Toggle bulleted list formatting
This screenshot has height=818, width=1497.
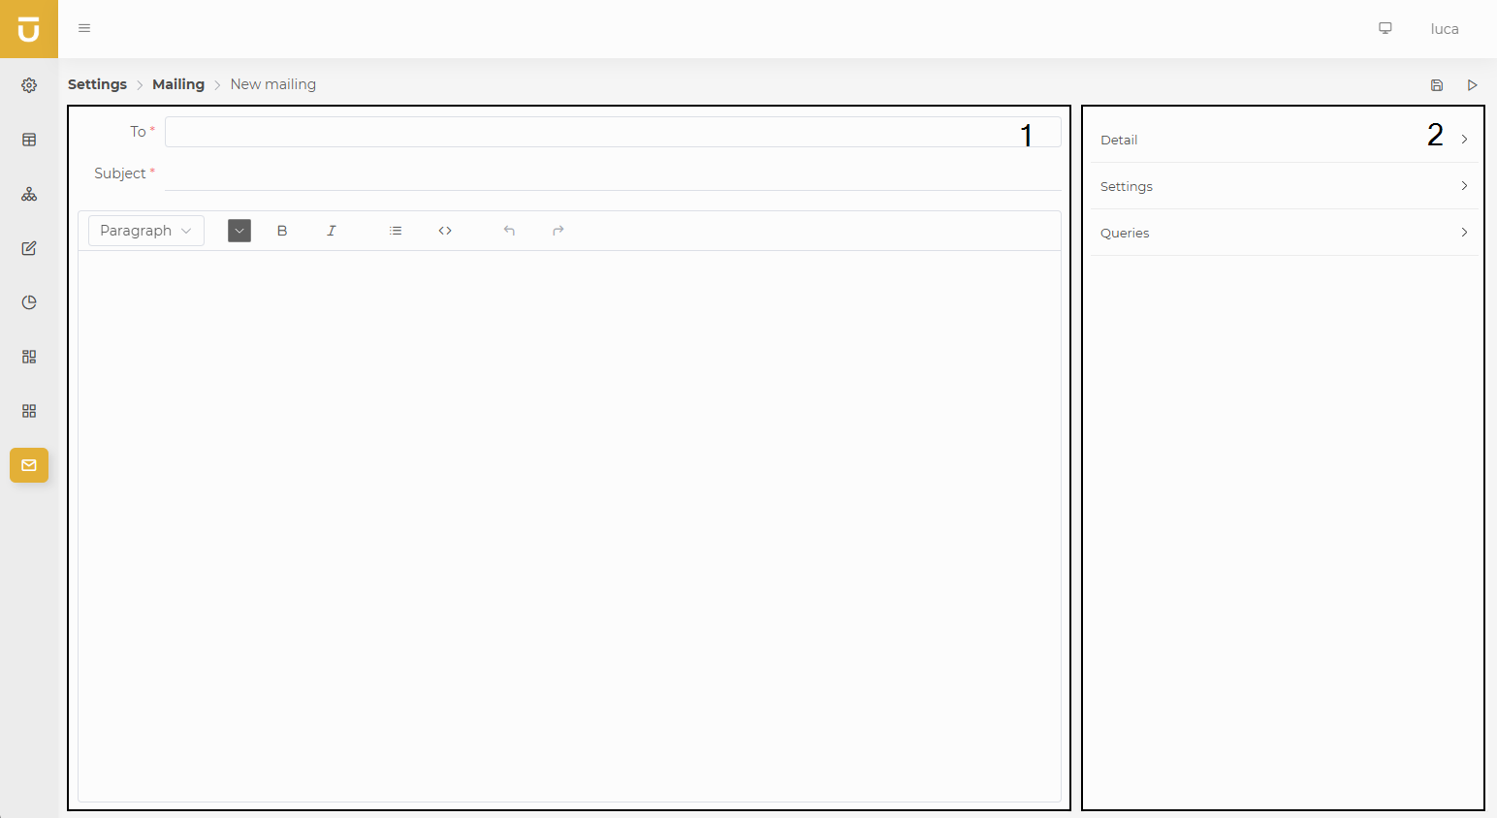(x=396, y=231)
